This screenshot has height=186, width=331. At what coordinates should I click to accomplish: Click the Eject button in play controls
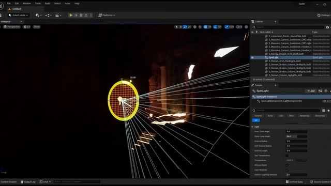click(86, 15)
